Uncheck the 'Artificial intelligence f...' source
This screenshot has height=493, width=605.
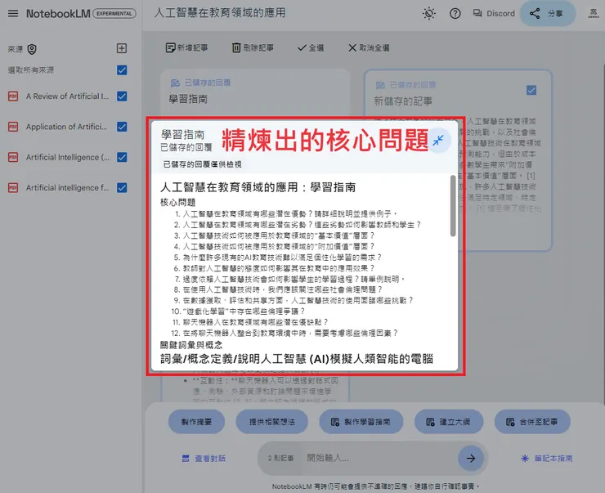(x=122, y=187)
